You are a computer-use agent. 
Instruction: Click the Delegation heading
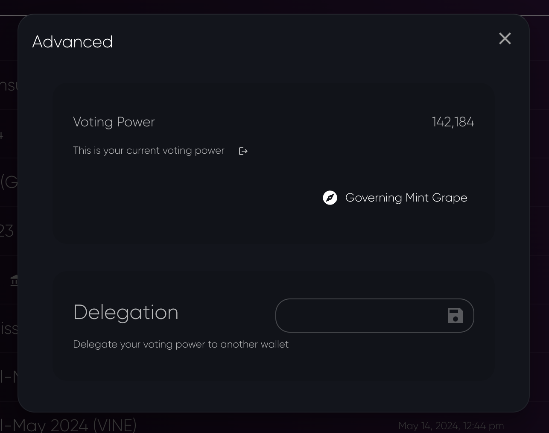tap(126, 313)
